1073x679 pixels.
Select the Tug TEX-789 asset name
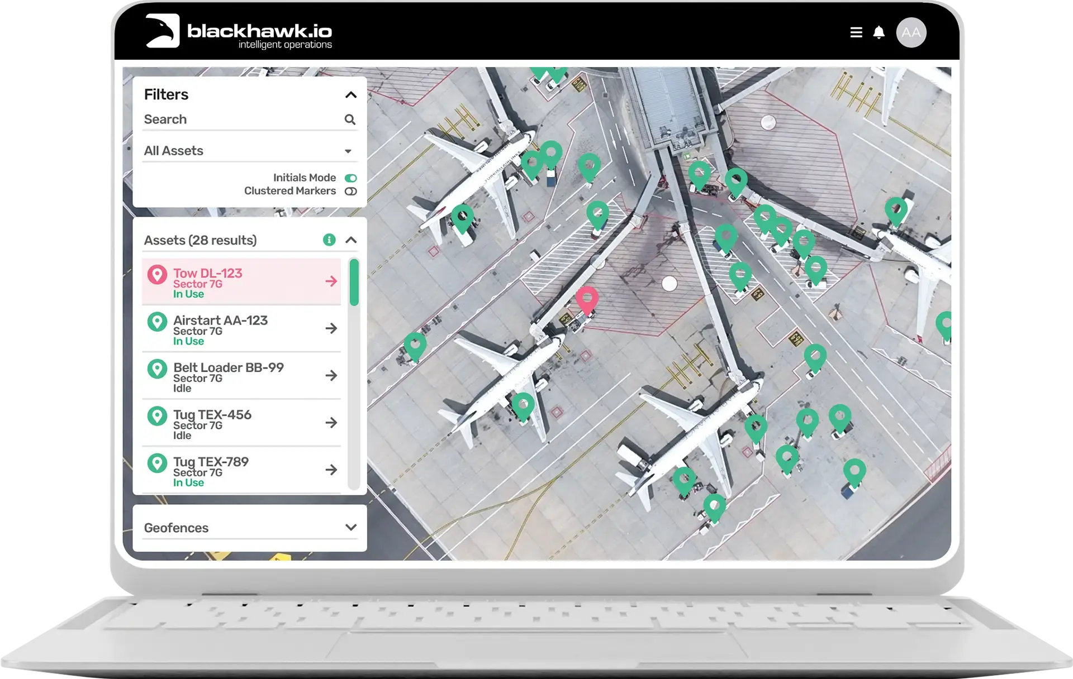point(211,462)
